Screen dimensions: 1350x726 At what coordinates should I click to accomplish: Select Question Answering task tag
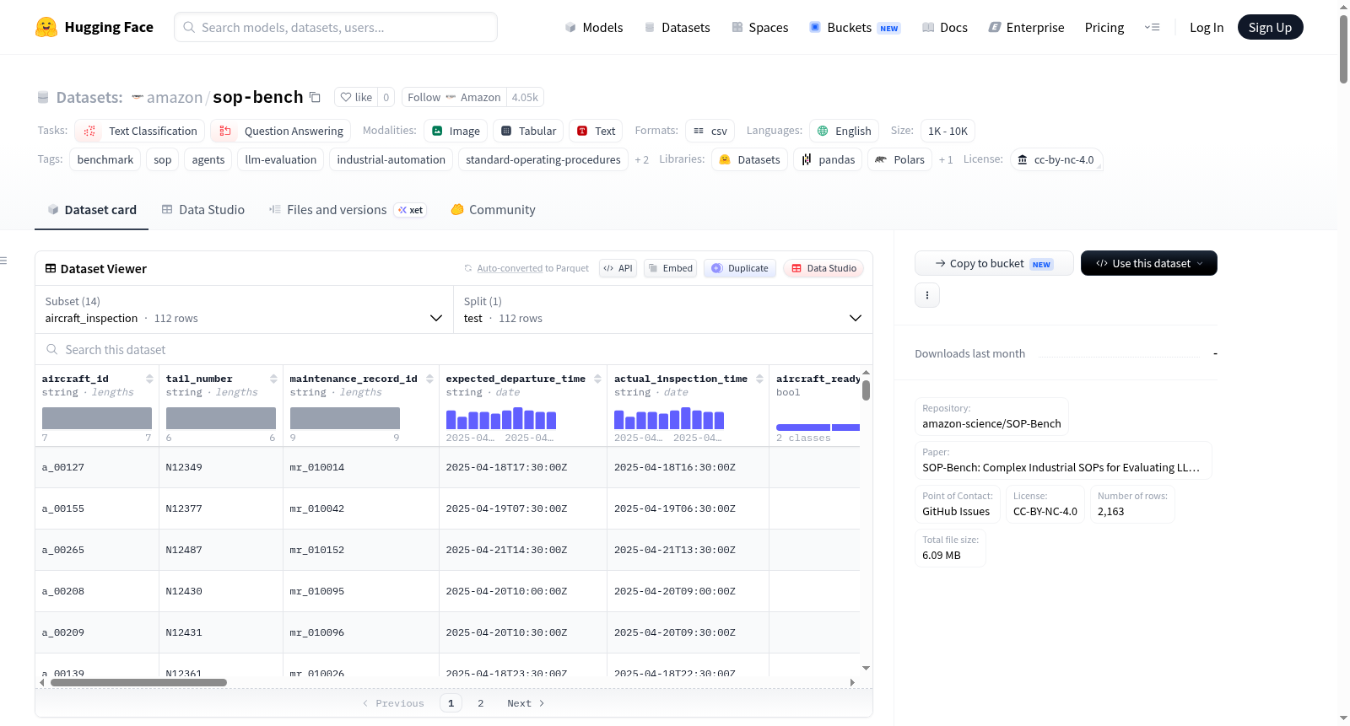pyautogui.click(x=281, y=131)
